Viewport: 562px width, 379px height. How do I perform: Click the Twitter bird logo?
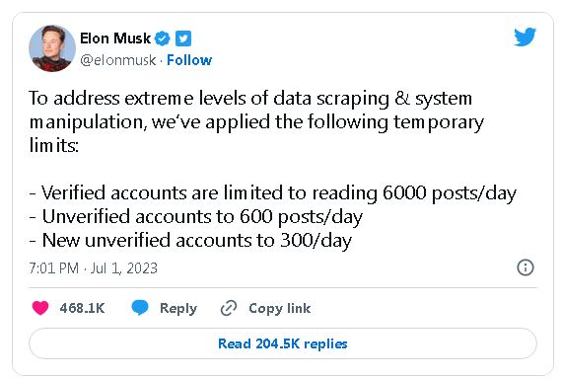pyautogui.click(x=526, y=37)
